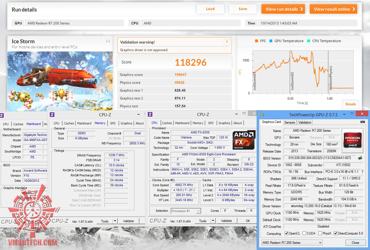Click the 'Graphics driver is not approved' message
Screen dimensions: 370x250
[x=144, y=50]
